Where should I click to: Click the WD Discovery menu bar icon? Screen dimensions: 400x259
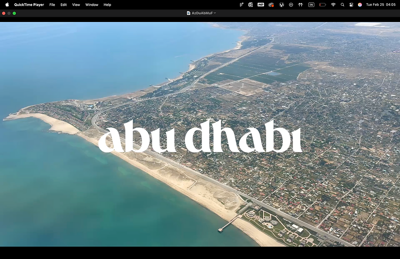[x=261, y=4]
